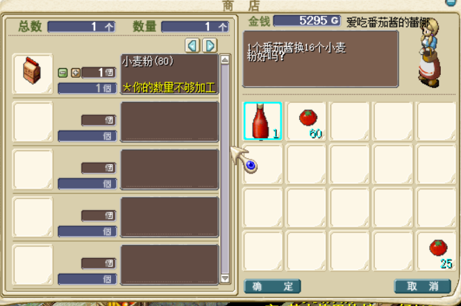Screen dimensions: 461x306
Task: Click the flour quantity input field
Action: pos(99,73)
